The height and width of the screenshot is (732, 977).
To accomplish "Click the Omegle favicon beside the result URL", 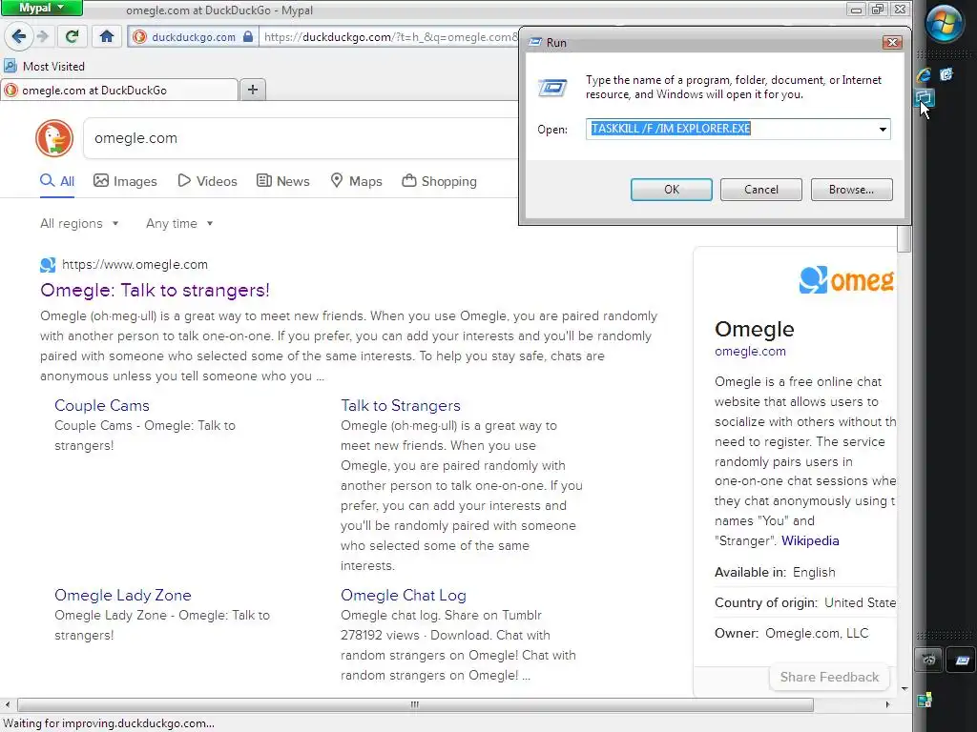I will [48, 265].
